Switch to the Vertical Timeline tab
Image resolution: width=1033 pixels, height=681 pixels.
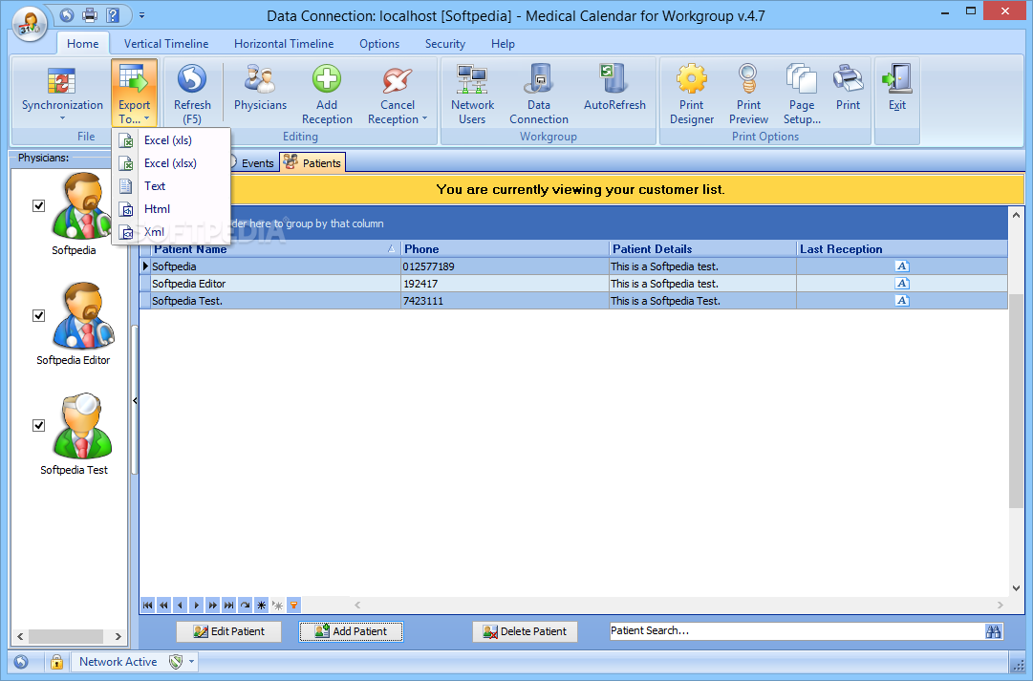[166, 44]
